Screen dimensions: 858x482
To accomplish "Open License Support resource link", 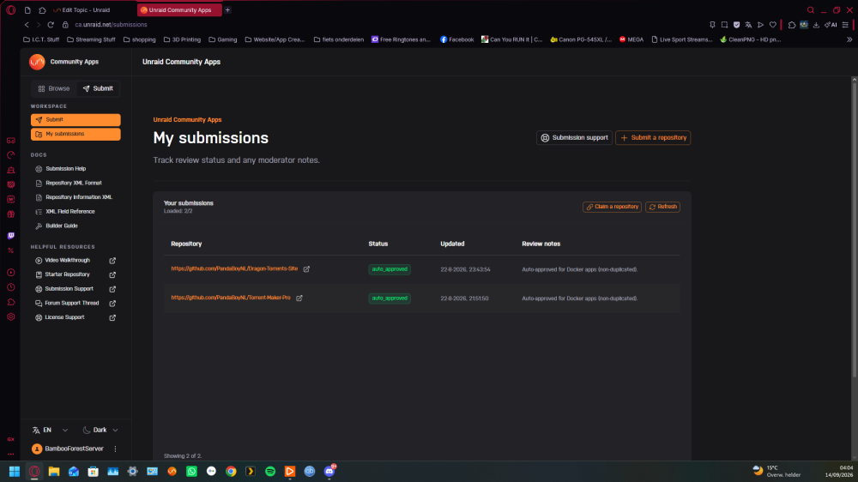I will click(64, 317).
